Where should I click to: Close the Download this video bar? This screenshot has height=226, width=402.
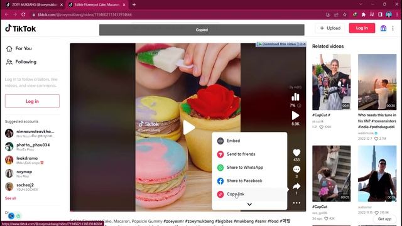pyautogui.click(x=304, y=44)
